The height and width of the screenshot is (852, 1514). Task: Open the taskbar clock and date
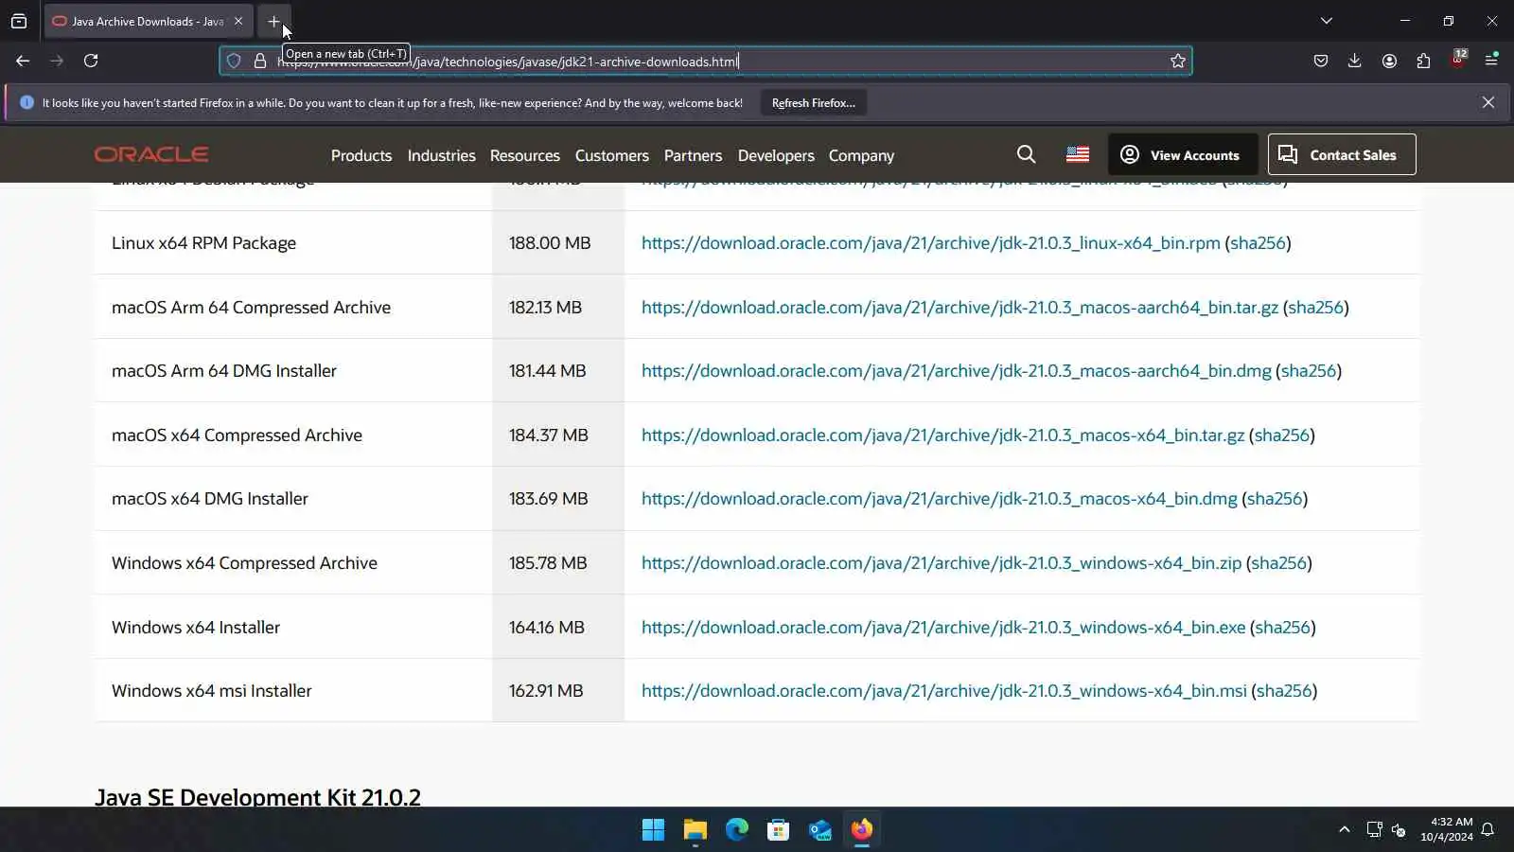(1447, 829)
